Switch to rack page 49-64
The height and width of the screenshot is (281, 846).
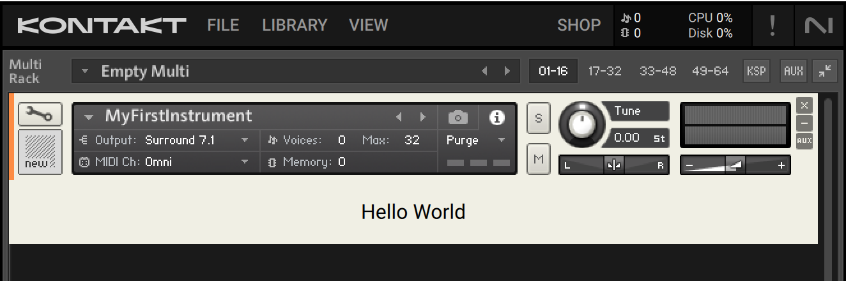[x=710, y=71]
